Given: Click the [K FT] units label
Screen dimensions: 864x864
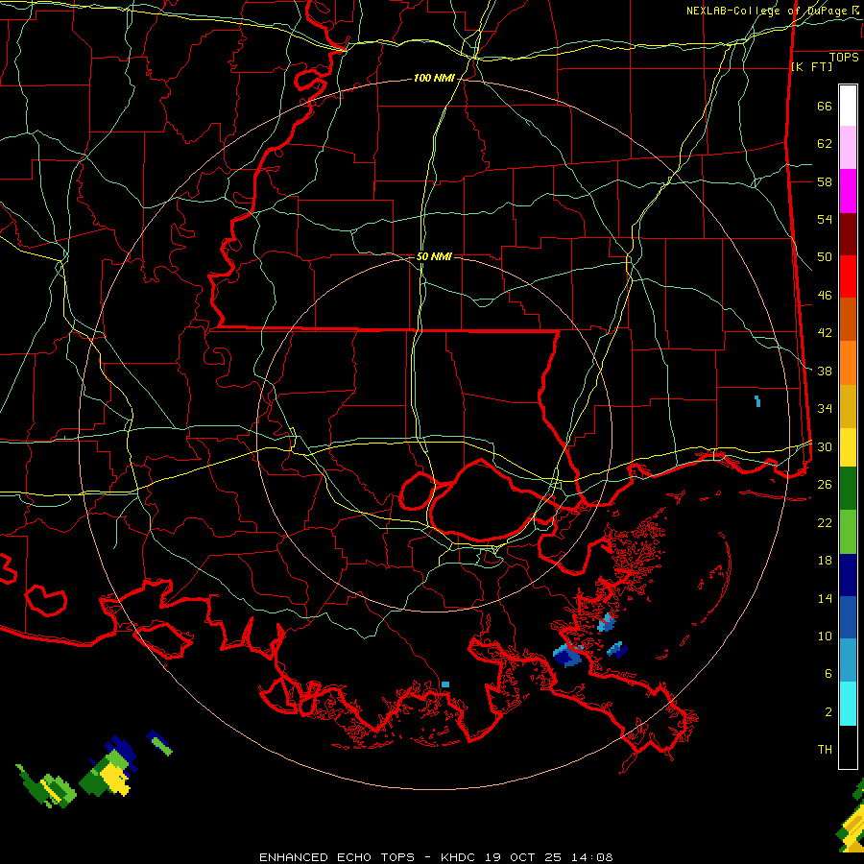Looking at the screenshot, I should [811, 66].
